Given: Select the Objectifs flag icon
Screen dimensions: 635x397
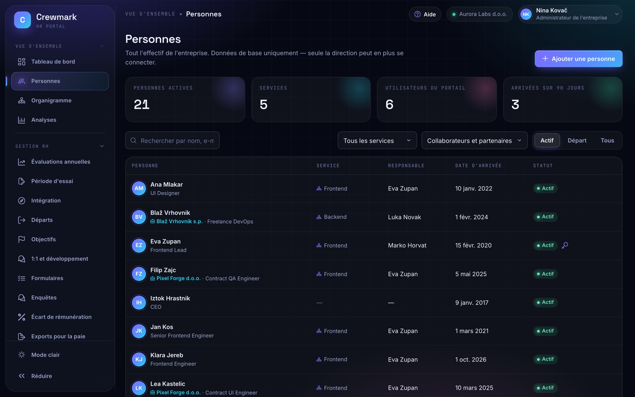Looking at the screenshot, I should click(21, 240).
